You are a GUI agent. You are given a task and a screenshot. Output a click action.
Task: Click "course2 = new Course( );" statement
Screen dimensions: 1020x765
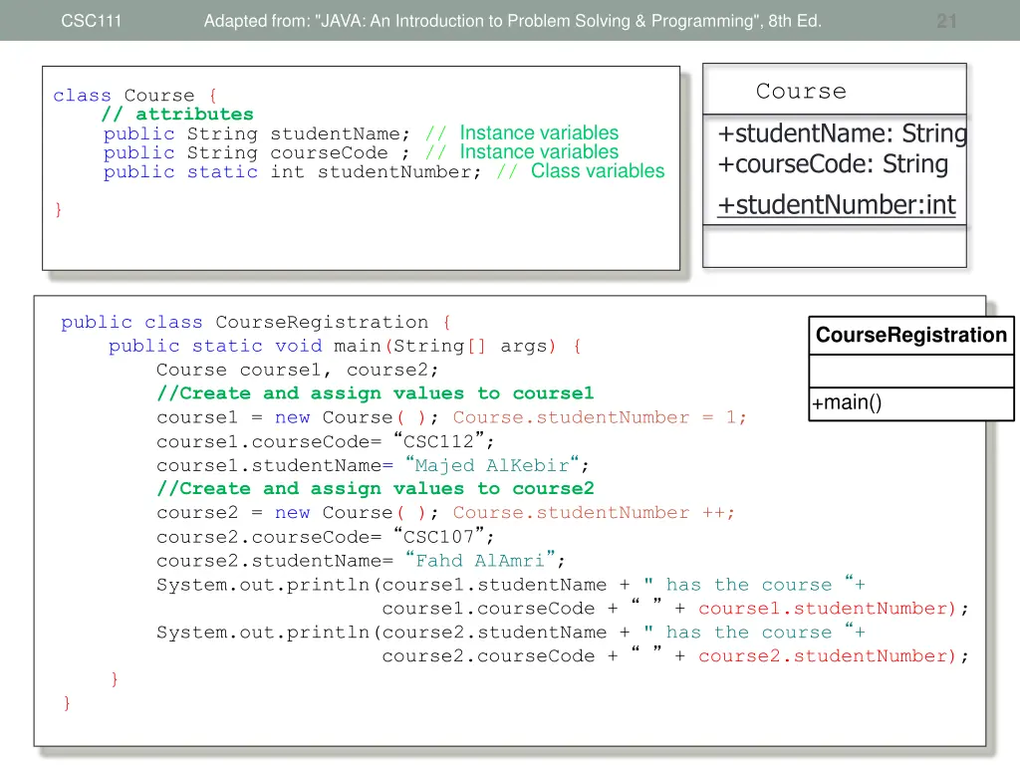297,513
